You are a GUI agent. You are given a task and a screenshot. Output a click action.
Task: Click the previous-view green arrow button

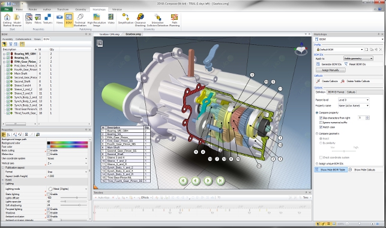pos(196,181)
